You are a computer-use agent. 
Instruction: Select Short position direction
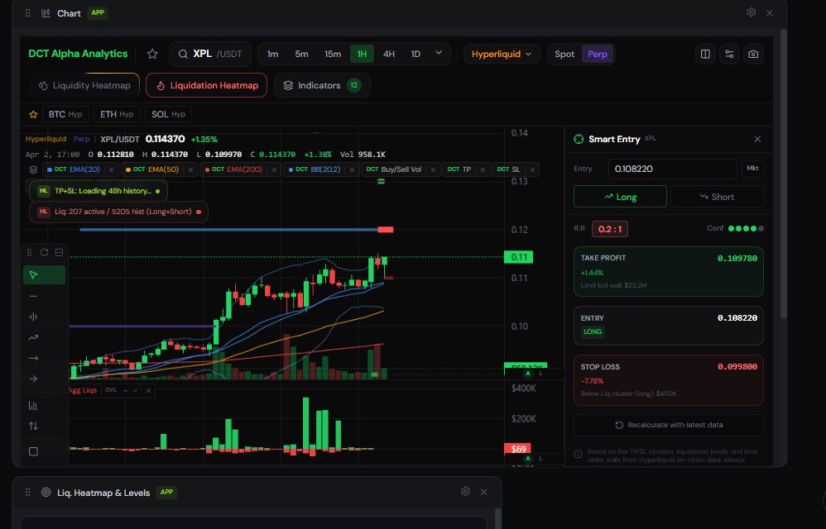click(x=717, y=197)
